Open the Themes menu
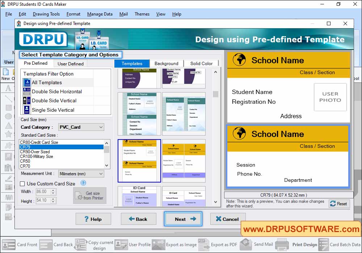 (x=142, y=14)
